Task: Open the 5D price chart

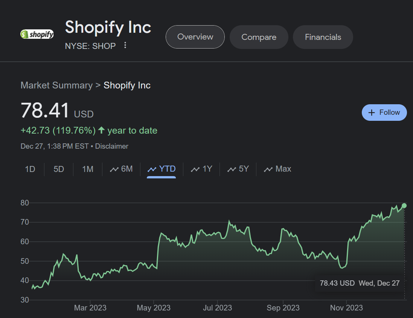Action: point(59,169)
